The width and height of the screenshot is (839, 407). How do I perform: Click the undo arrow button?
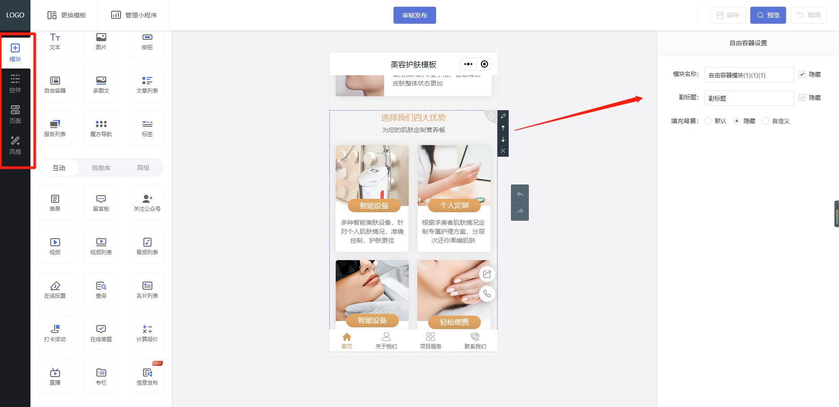[520, 194]
